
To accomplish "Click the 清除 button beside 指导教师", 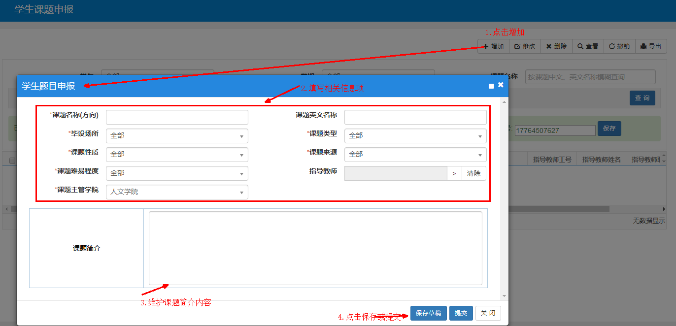I will coord(473,173).
